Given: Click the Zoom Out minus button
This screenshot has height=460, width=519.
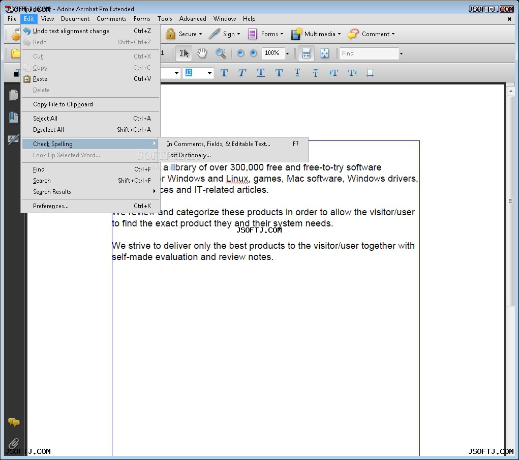Looking at the screenshot, I should click(x=240, y=53).
